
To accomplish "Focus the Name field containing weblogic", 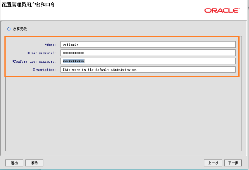I will coord(148,45).
